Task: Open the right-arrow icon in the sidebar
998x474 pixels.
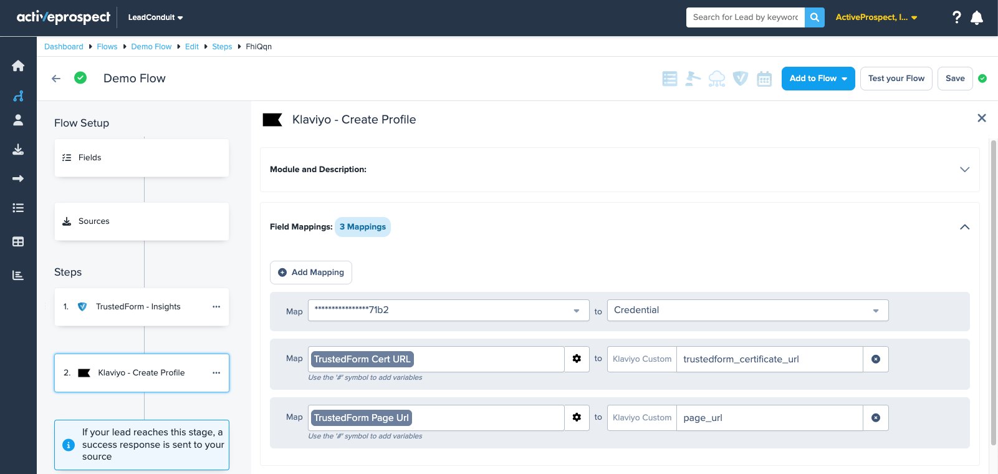Action: click(18, 178)
